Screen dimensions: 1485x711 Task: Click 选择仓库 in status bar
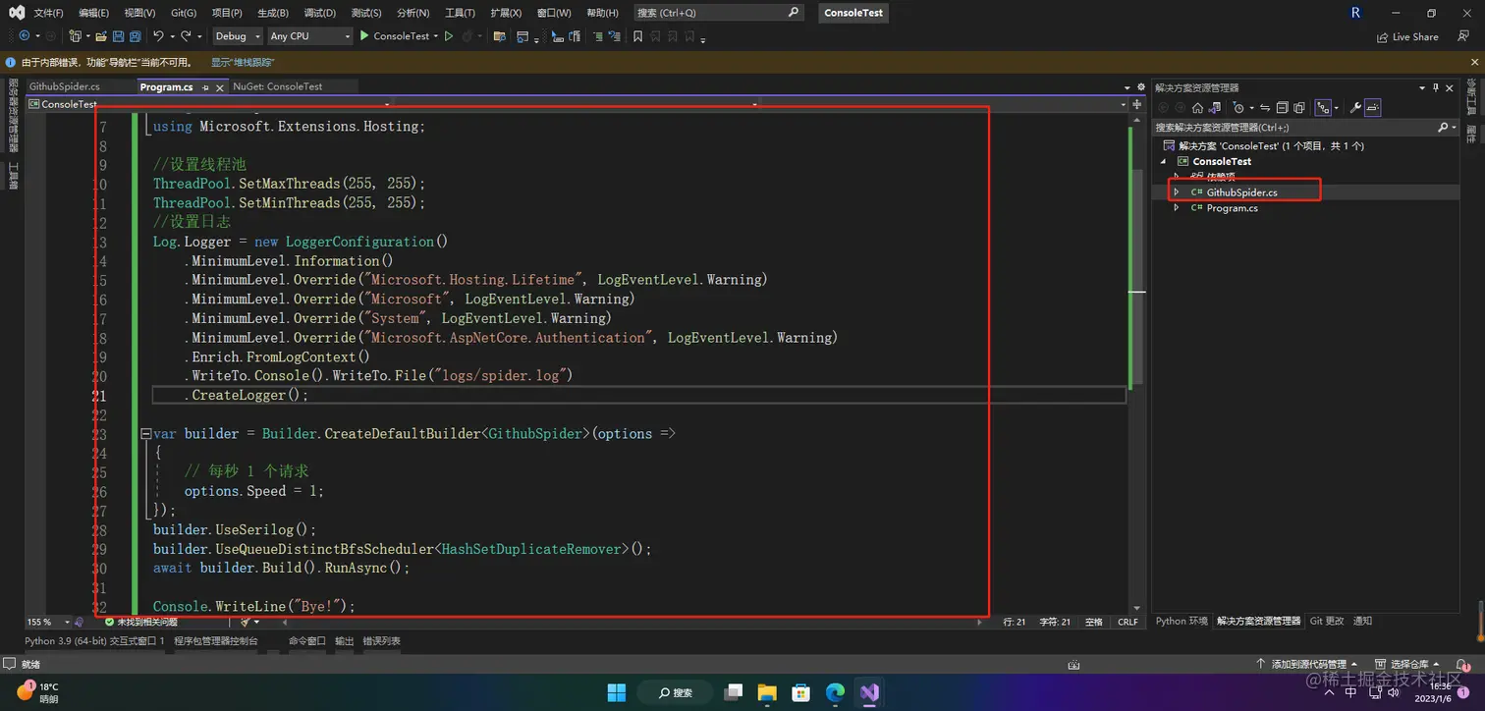coord(1409,665)
